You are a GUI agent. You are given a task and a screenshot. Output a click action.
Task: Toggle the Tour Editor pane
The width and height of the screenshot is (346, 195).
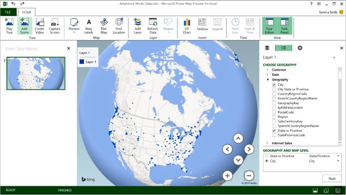[x=269, y=26]
